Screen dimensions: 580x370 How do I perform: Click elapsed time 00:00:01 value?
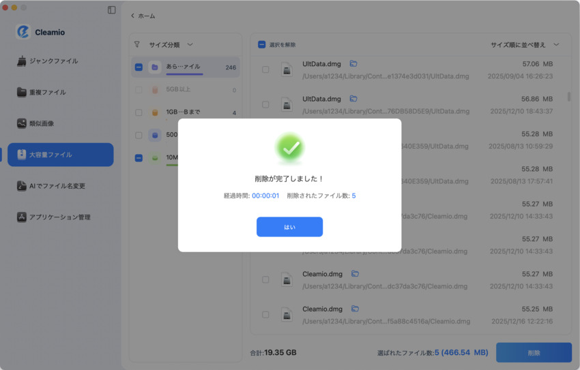[x=265, y=196]
